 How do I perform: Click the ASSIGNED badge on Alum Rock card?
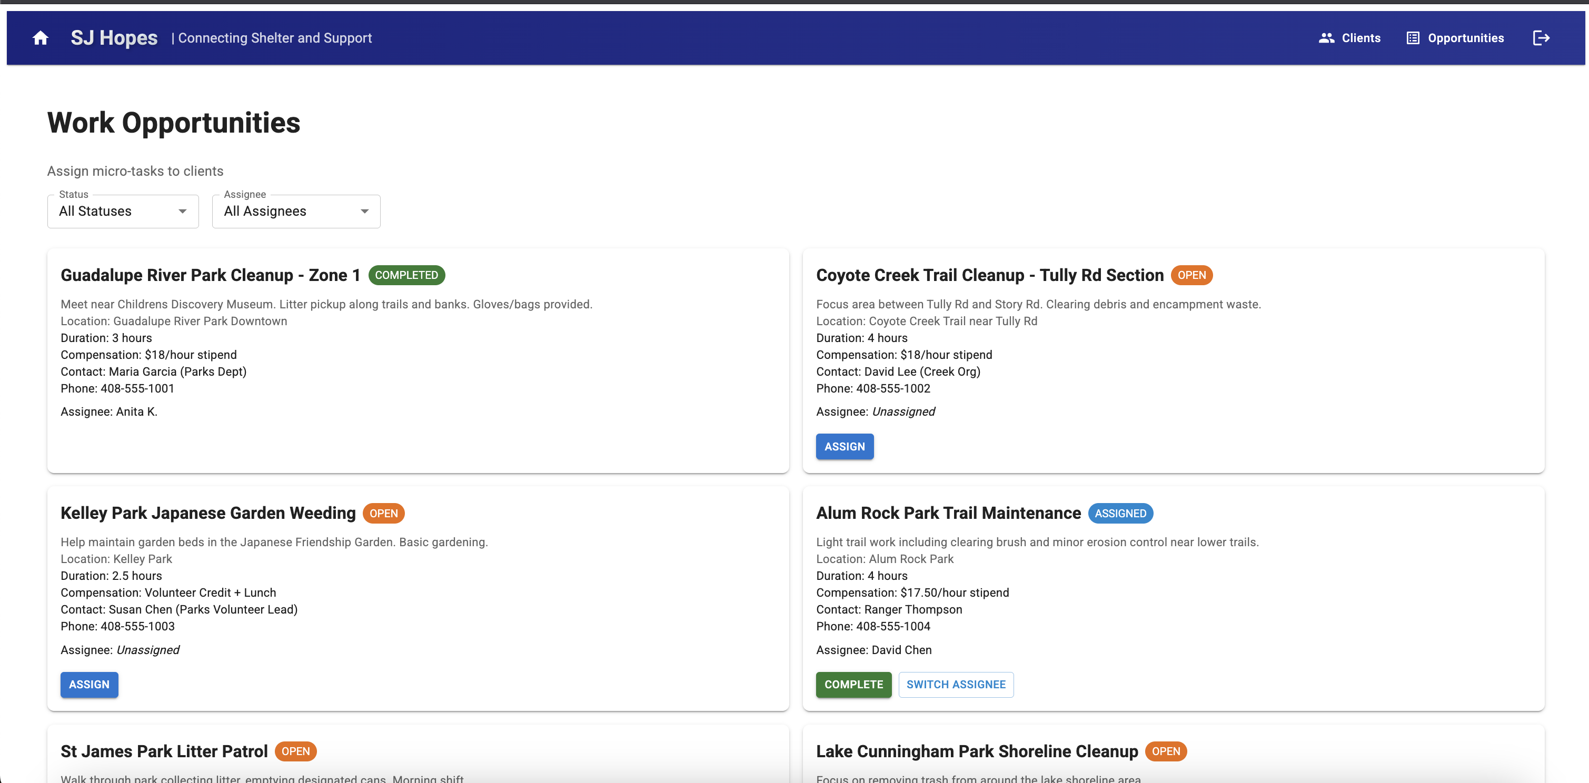1119,513
